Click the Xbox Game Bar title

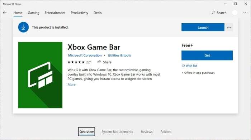pyautogui.click(x=94, y=47)
